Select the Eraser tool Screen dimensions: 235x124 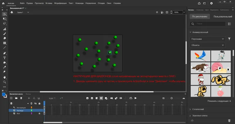pos(5,38)
